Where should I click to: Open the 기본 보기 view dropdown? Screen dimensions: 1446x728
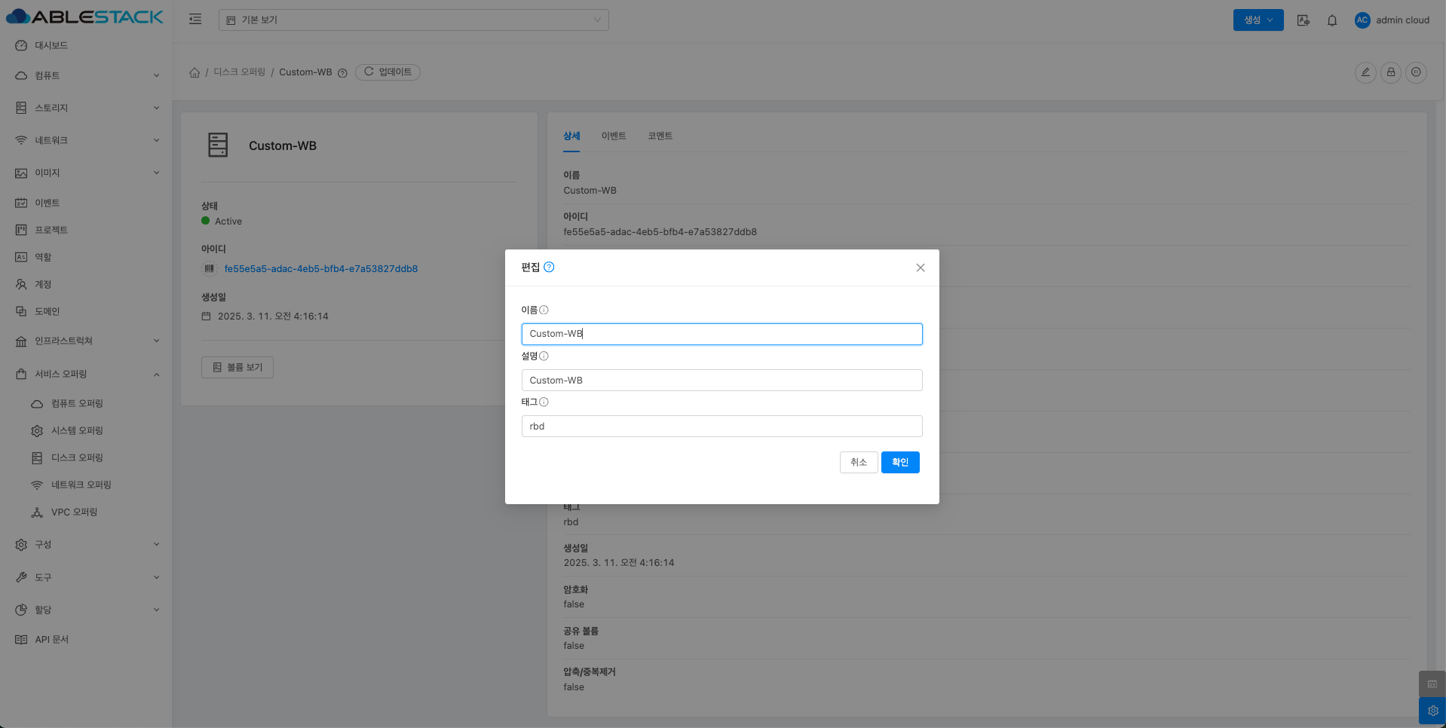point(413,20)
